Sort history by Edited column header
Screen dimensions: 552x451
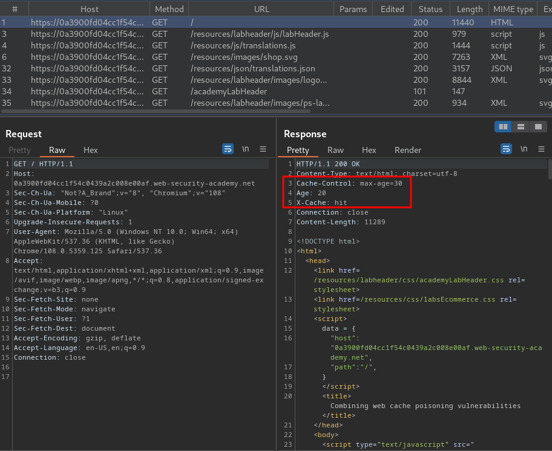[x=392, y=9]
